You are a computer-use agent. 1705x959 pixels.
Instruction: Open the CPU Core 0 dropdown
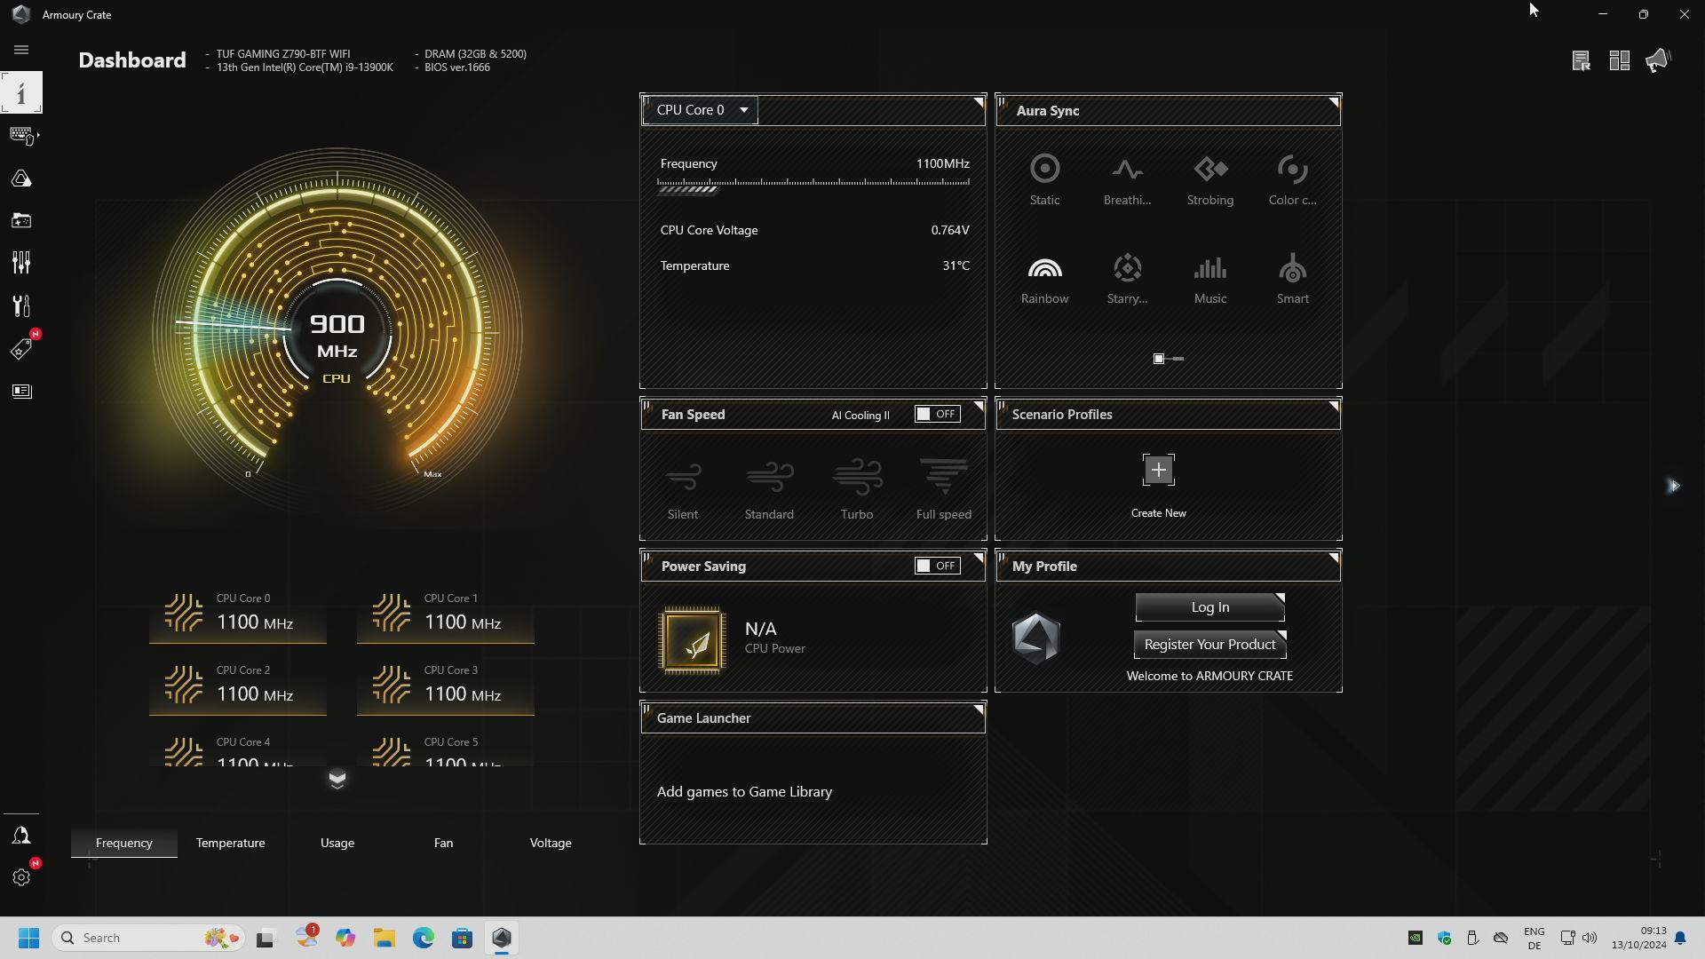tap(701, 110)
